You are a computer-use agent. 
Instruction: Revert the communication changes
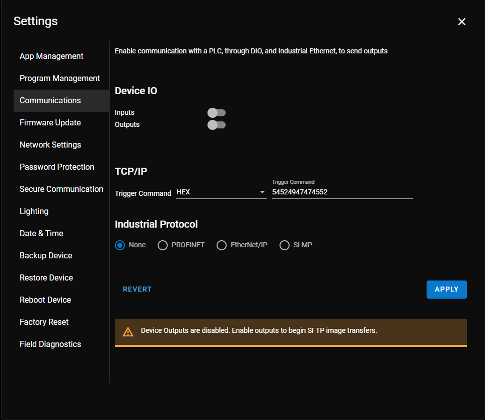coord(137,289)
